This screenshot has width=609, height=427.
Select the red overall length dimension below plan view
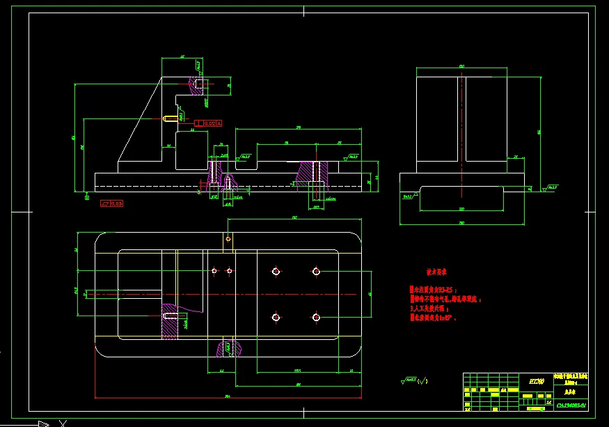[228, 398]
